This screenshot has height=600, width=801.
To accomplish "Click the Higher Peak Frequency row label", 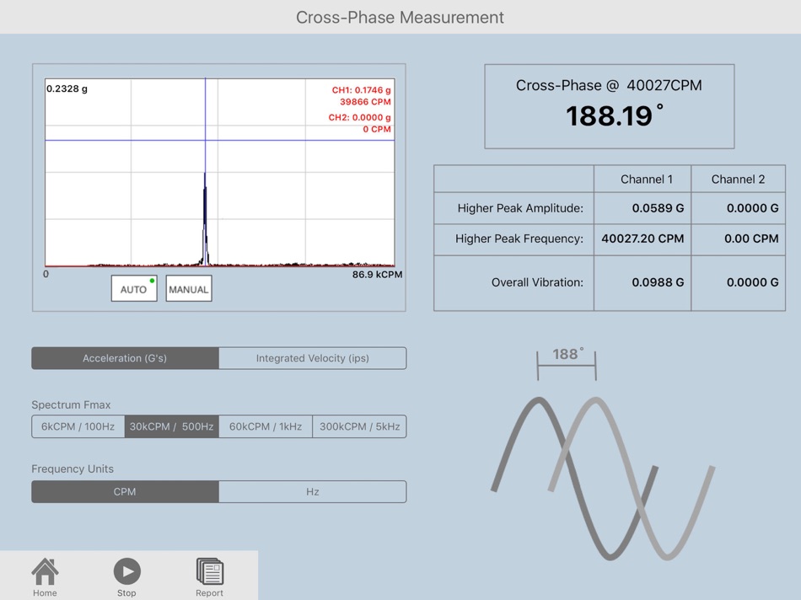I will coord(519,238).
